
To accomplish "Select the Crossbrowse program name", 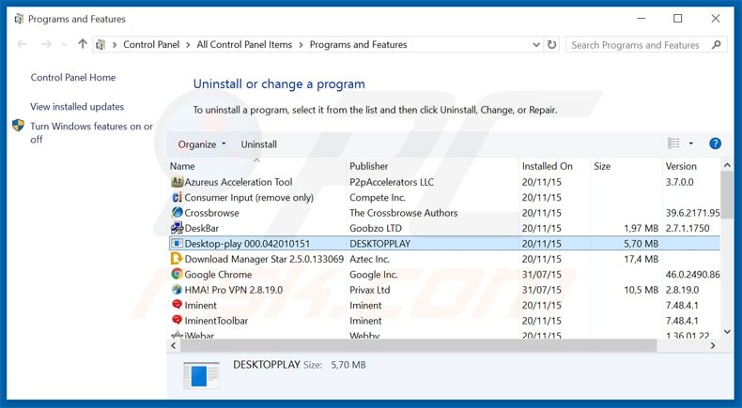I will (211, 213).
